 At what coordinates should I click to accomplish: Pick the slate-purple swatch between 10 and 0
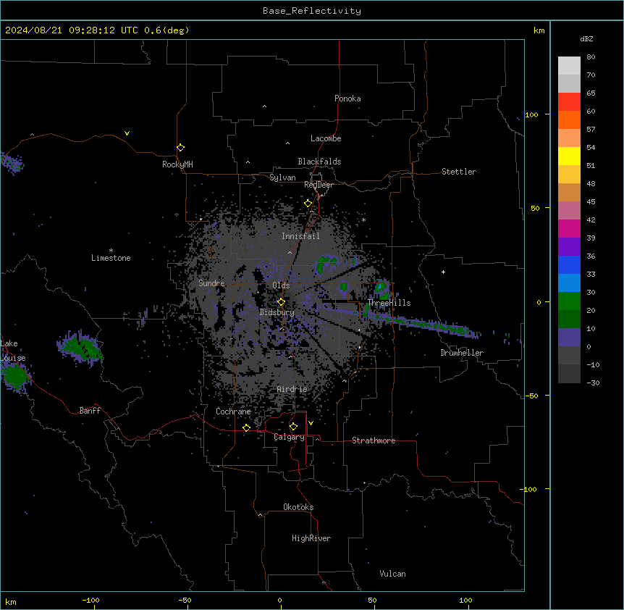click(569, 338)
